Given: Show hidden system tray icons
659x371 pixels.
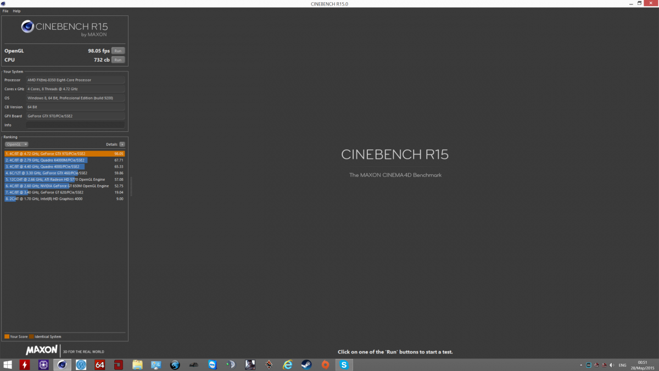Looking at the screenshot, I should coord(581,365).
